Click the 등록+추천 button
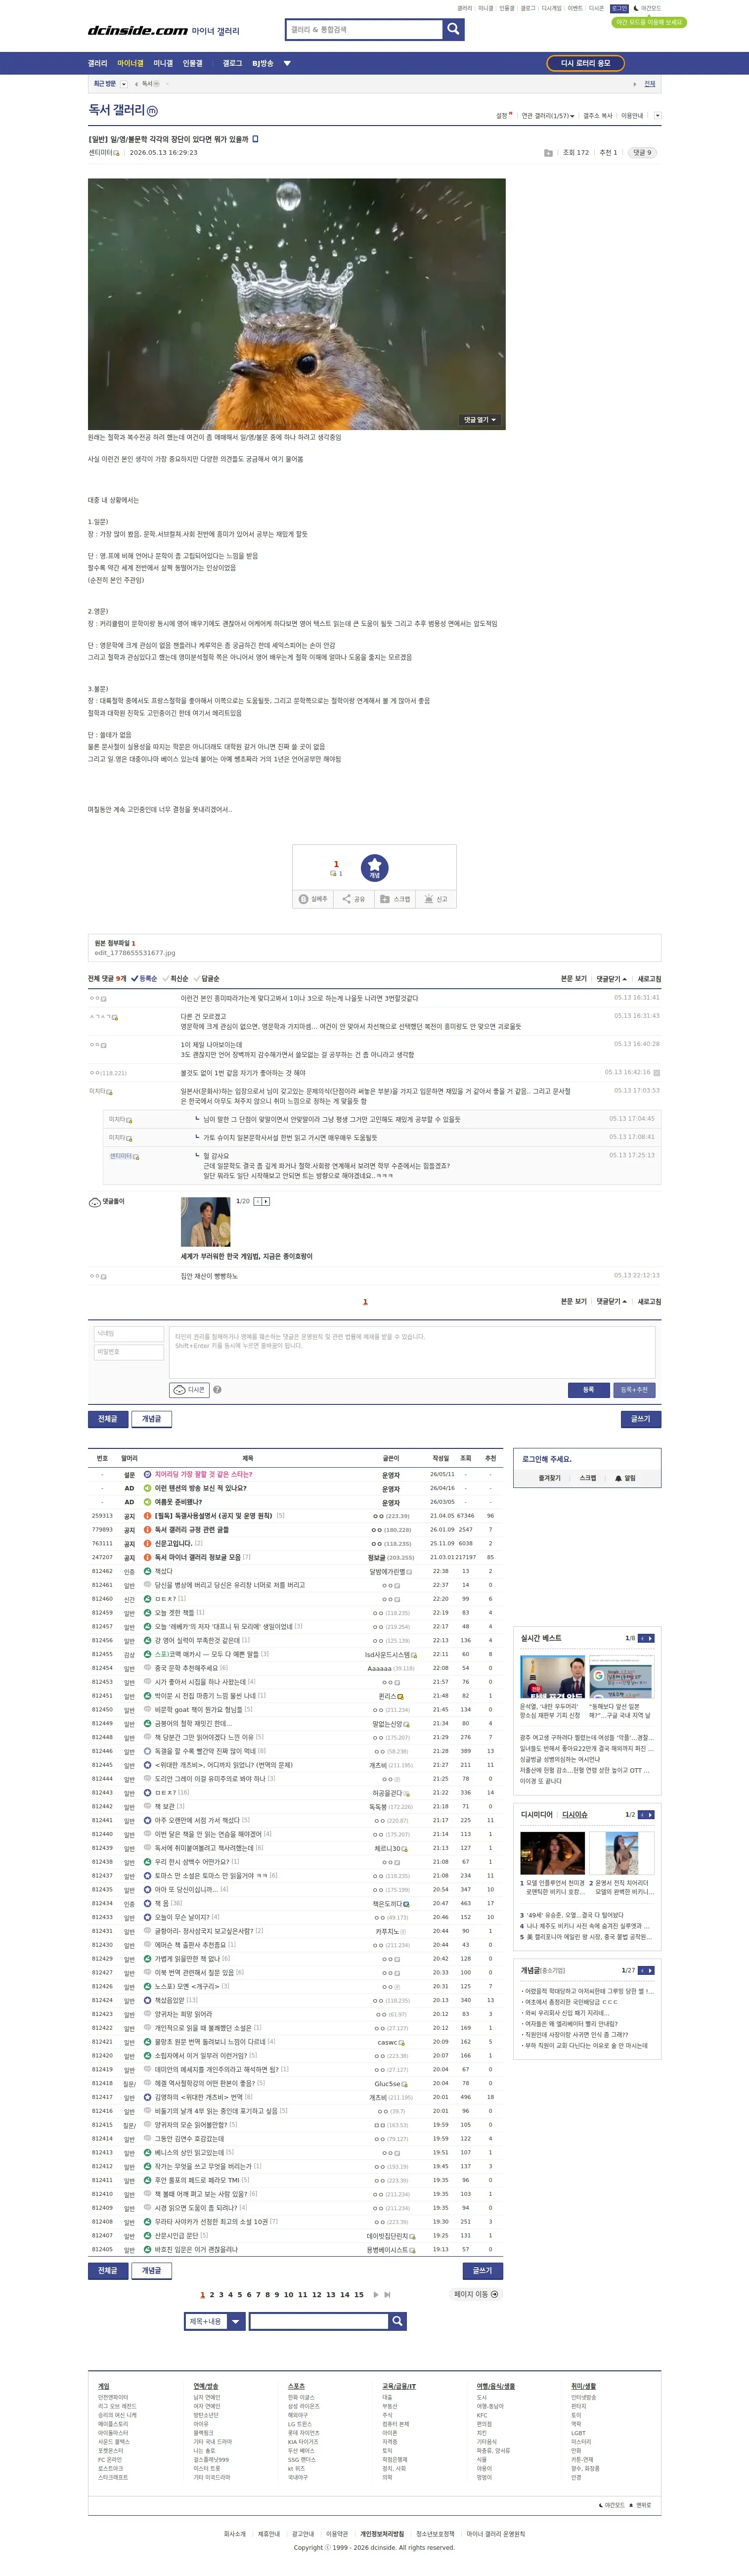Image resolution: width=749 pixels, height=2576 pixels. pyautogui.click(x=634, y=1390)
